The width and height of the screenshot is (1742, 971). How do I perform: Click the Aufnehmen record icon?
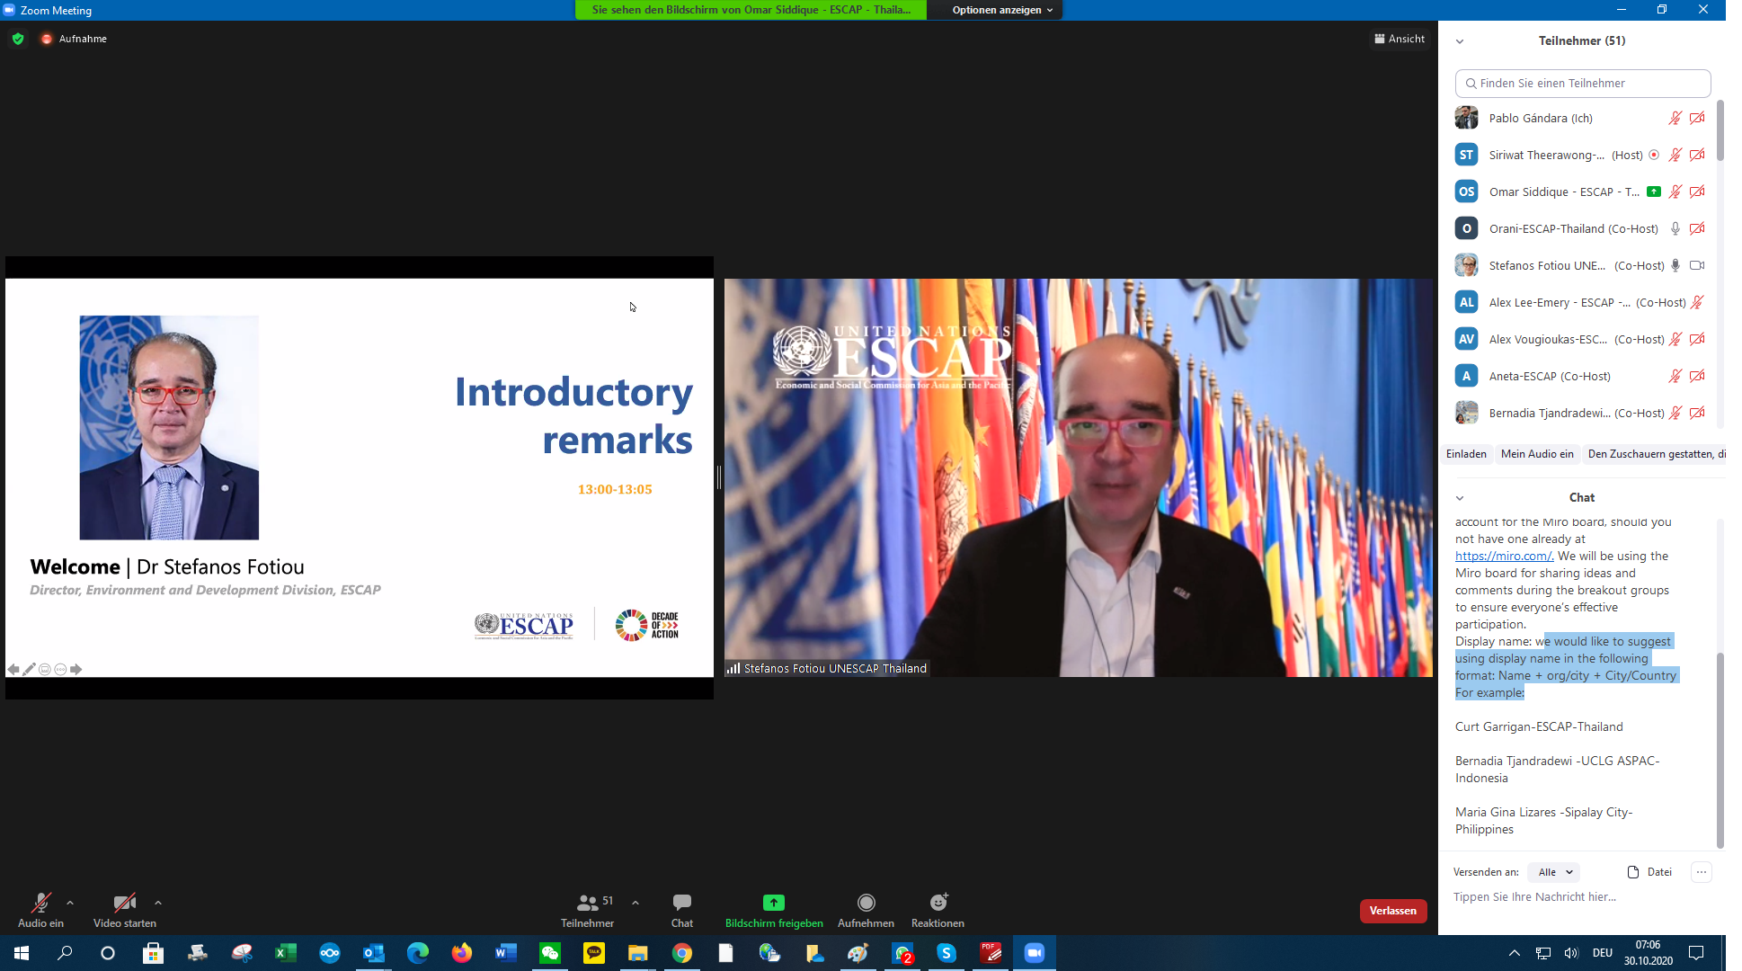866,903
